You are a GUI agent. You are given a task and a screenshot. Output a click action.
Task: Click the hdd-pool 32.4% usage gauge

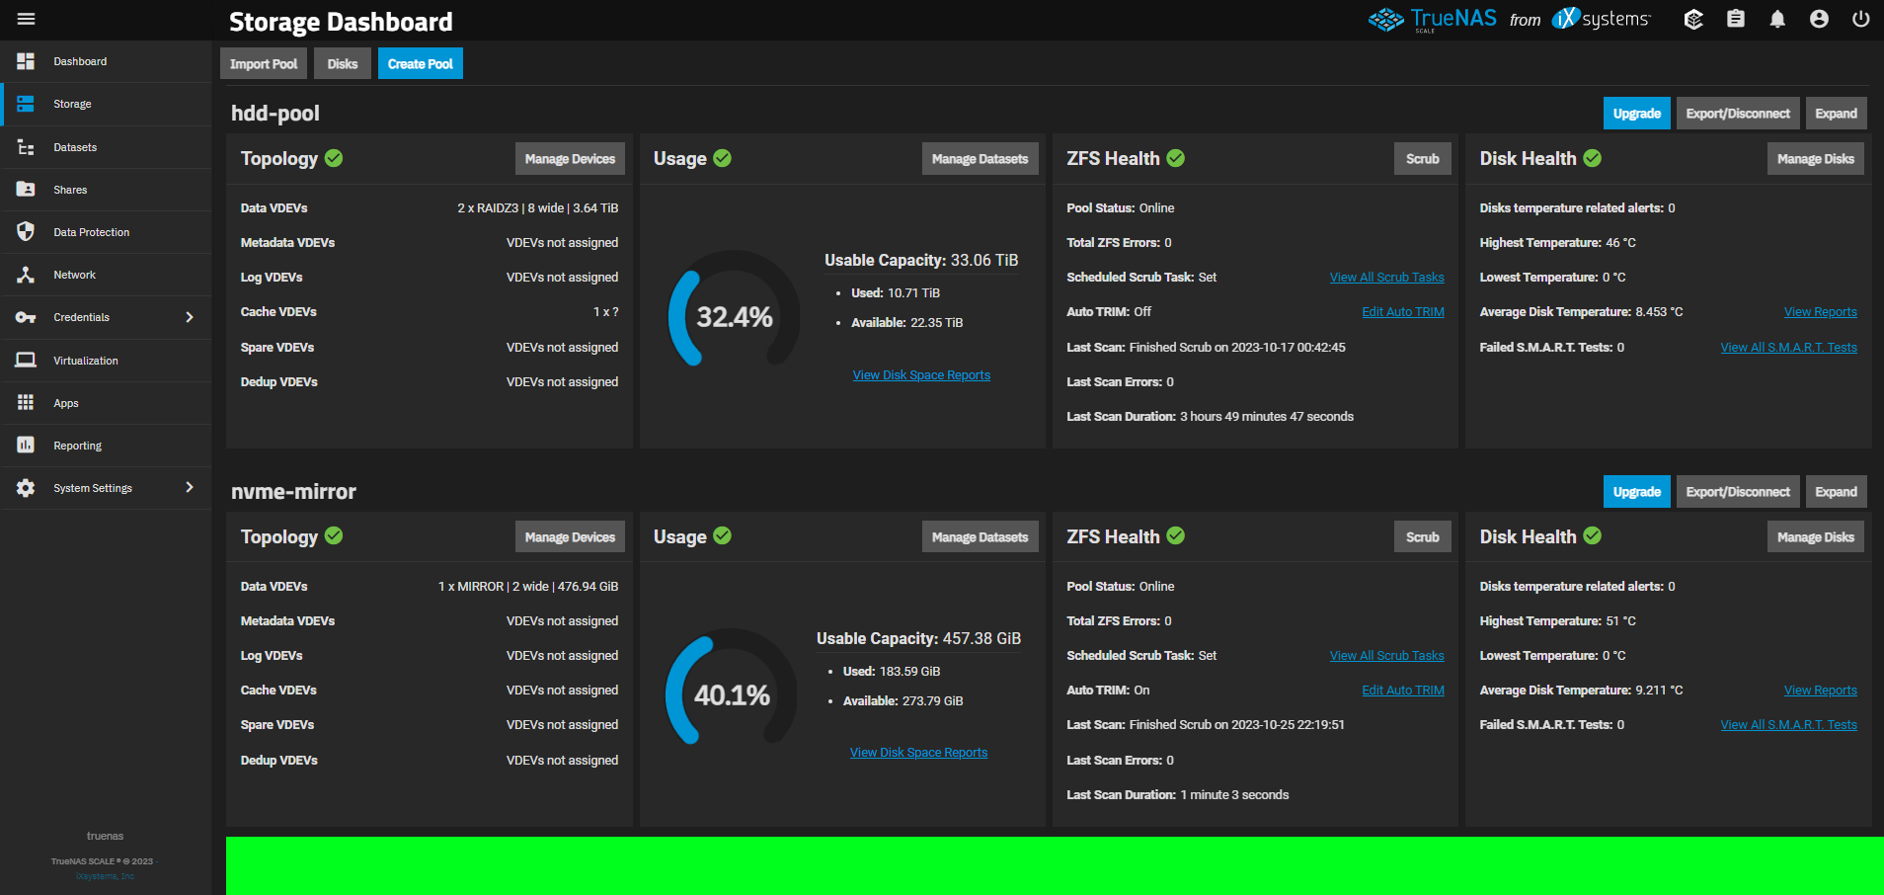click(x=734, y=317)
